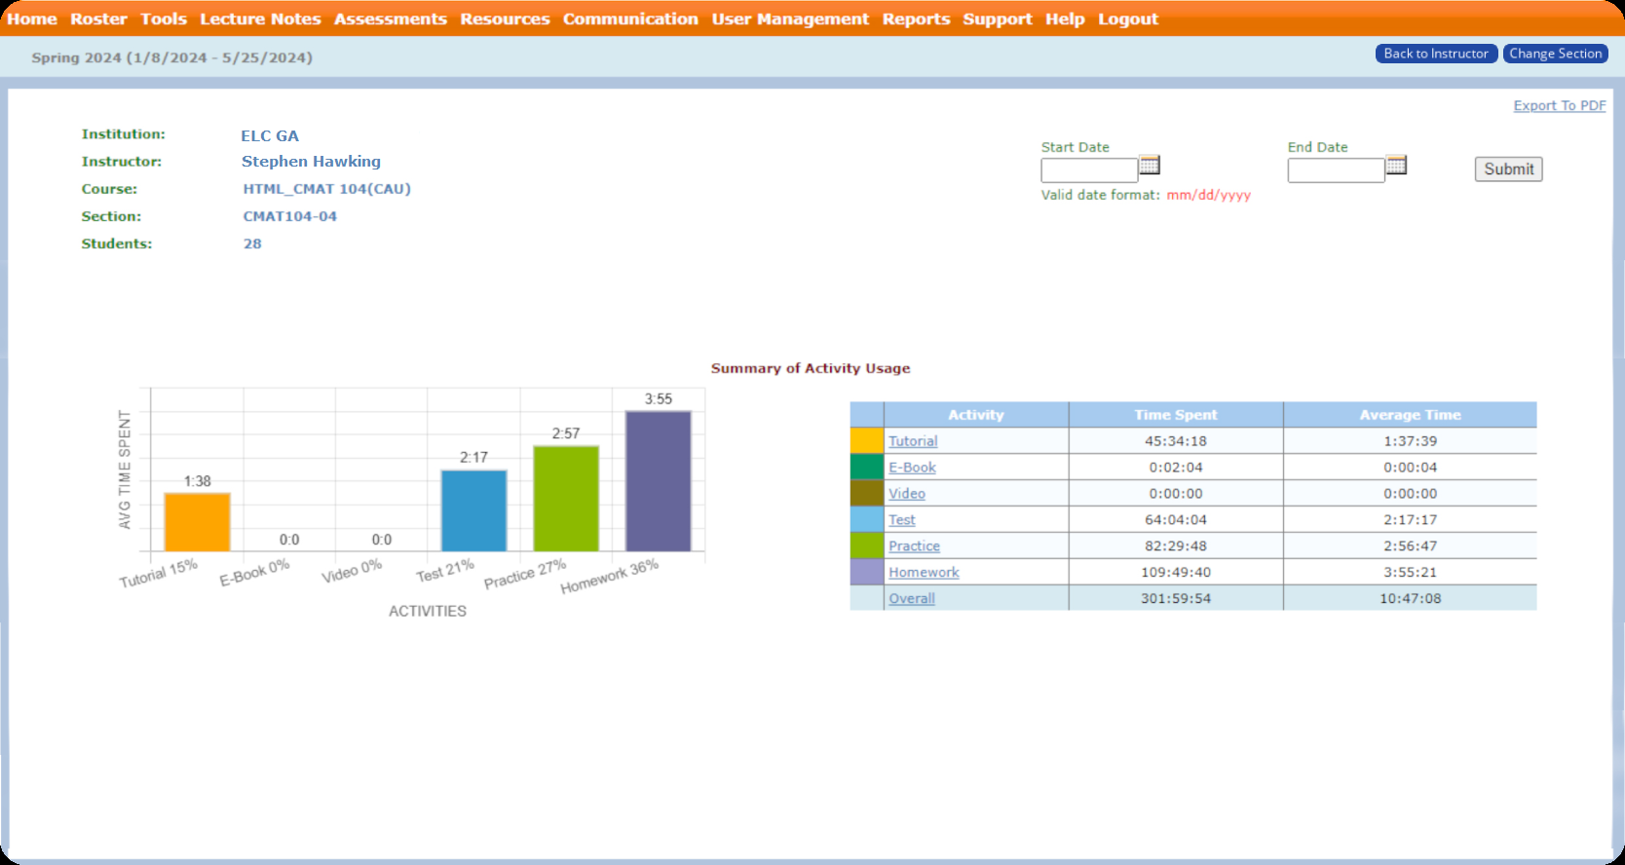The height and width of the screenshot is (865, 1625).
Task: Open the Start Date calendar picker icon
Action: pyautogui.click(x=1150, y=165)
